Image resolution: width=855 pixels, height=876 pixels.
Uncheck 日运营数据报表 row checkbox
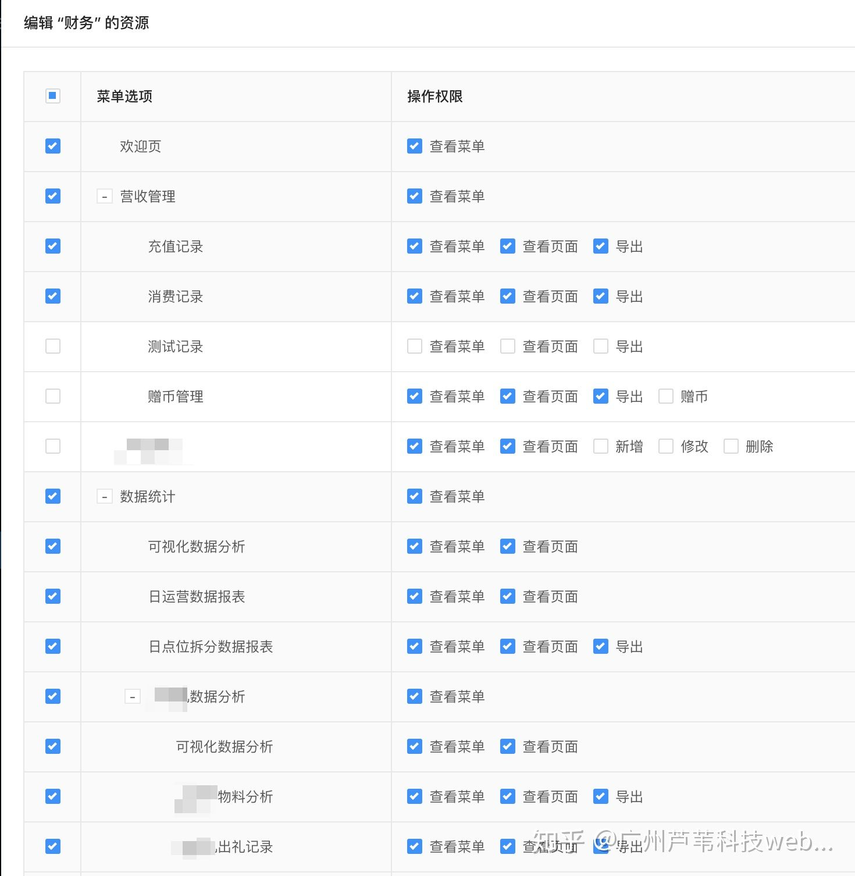(x=52, y=596)
